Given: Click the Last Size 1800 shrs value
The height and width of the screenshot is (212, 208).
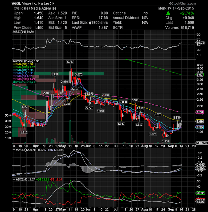Looking at the screenshot, I should 100,23.
